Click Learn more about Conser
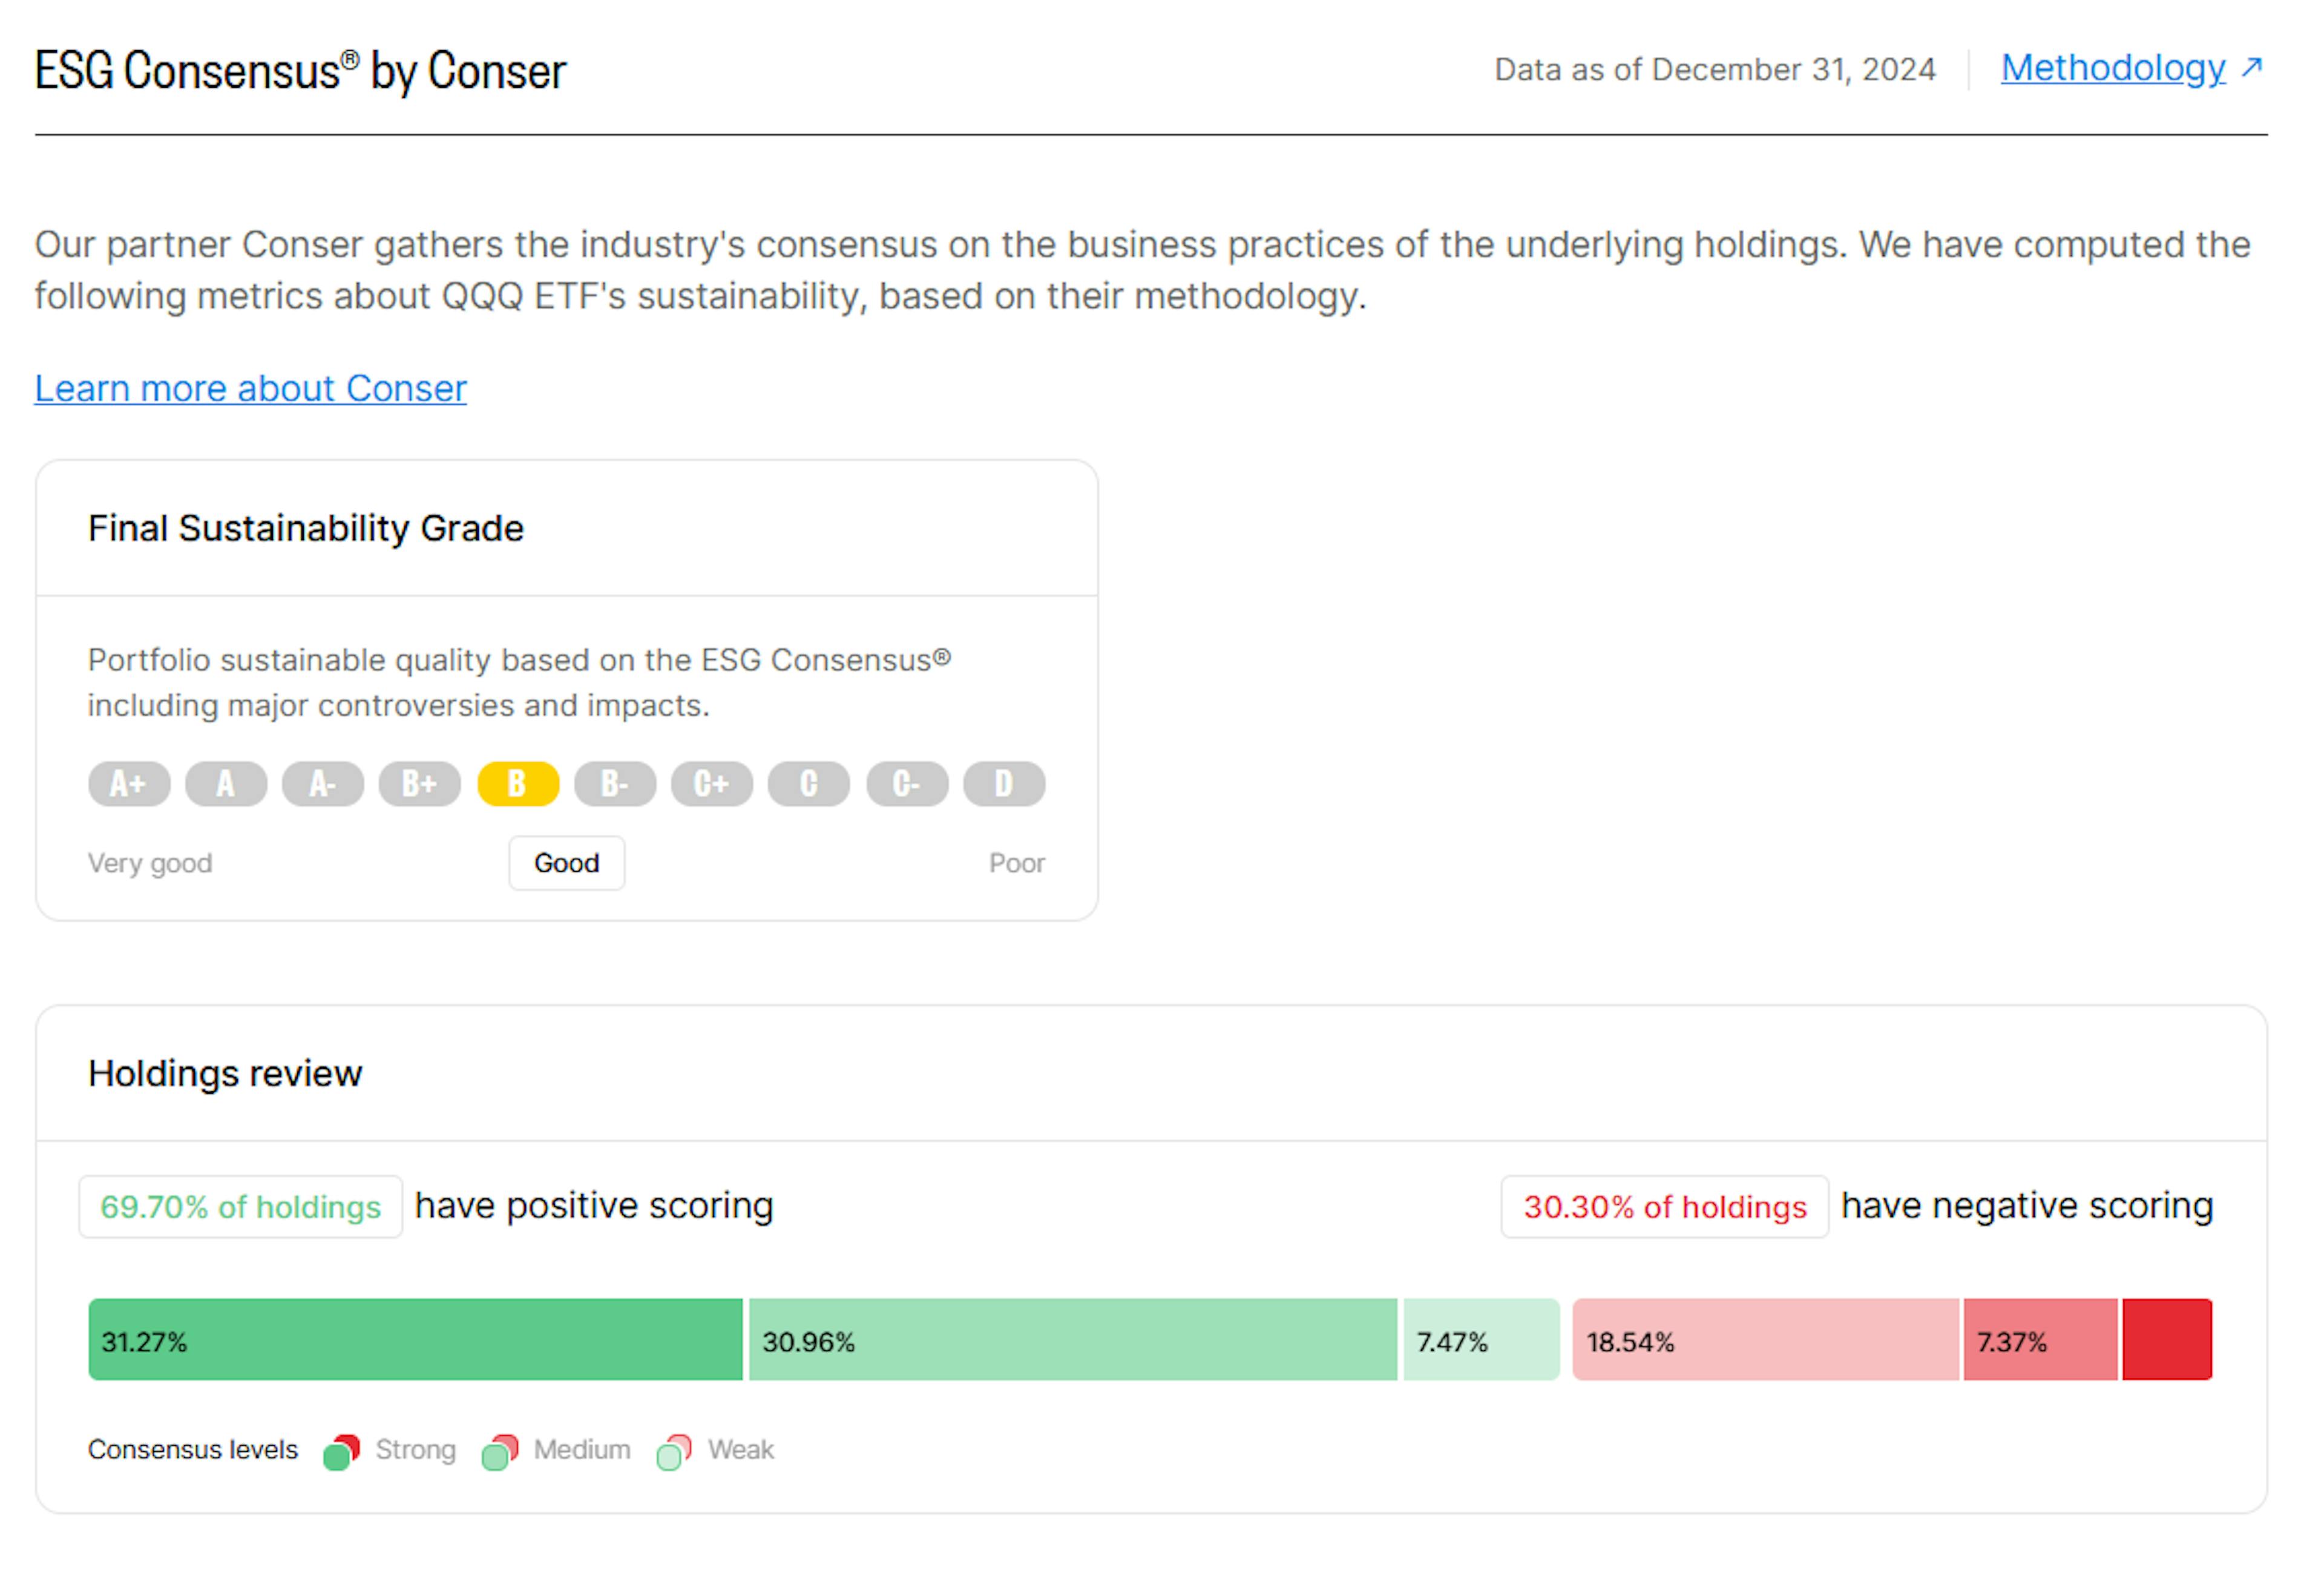 [249, 388]
